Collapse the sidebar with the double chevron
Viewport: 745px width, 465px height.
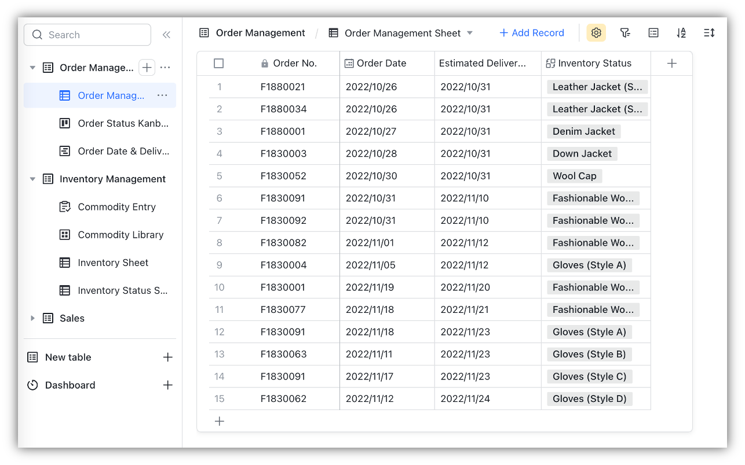pyautogui.click(x=166, y=35)
